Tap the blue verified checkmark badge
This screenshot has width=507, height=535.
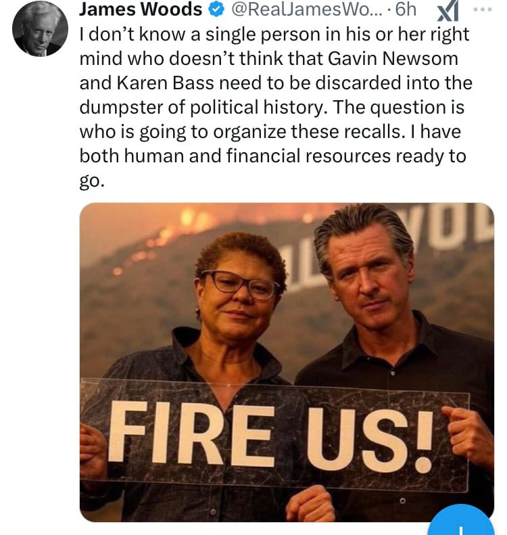pyautogui.click(x=216, y=10)
